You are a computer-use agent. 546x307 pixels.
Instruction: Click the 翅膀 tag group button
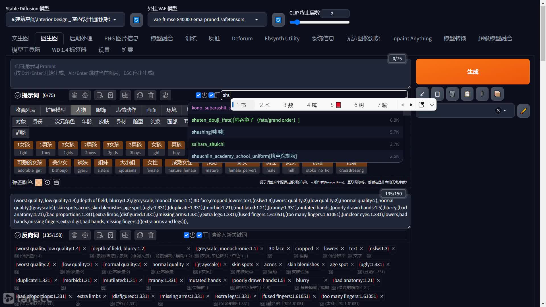click(x=21, y=133)
